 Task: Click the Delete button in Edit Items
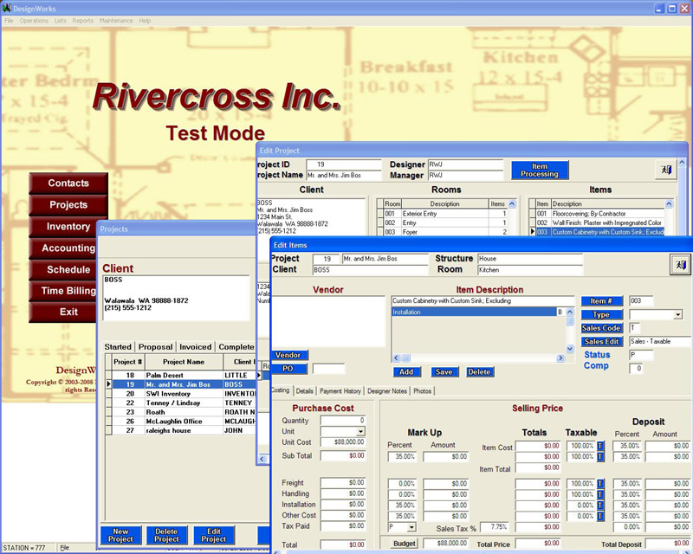tap(480, 372)
